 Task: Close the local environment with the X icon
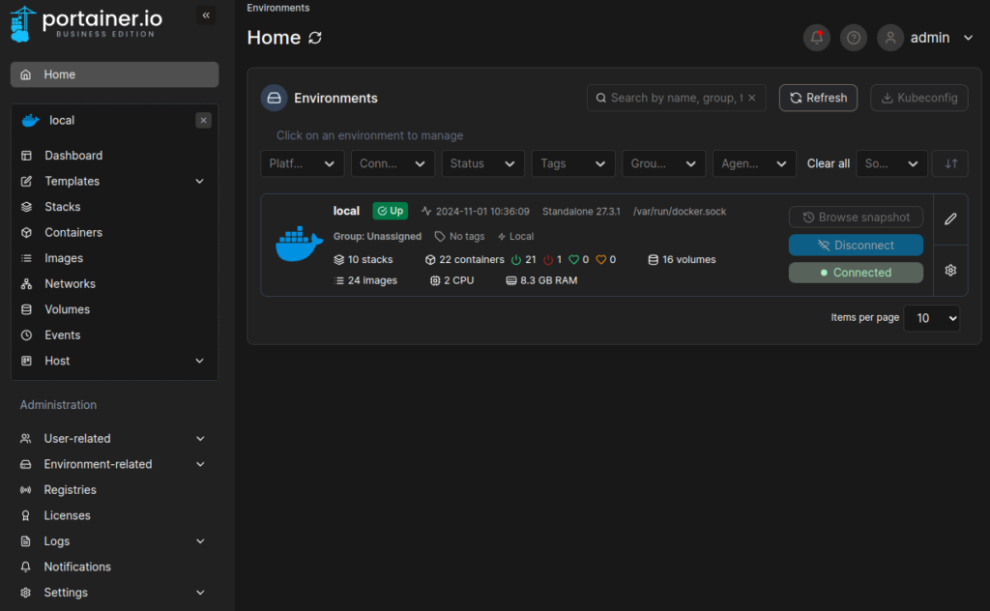pyautogui.click(x=203, y=120)
